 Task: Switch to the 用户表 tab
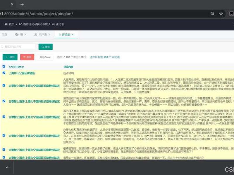point(41,34)
